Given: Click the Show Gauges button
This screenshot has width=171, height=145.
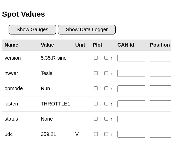Looking at the screenshot, I should pos(32,29).
